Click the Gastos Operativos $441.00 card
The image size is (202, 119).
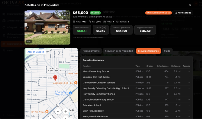(121, 30)
